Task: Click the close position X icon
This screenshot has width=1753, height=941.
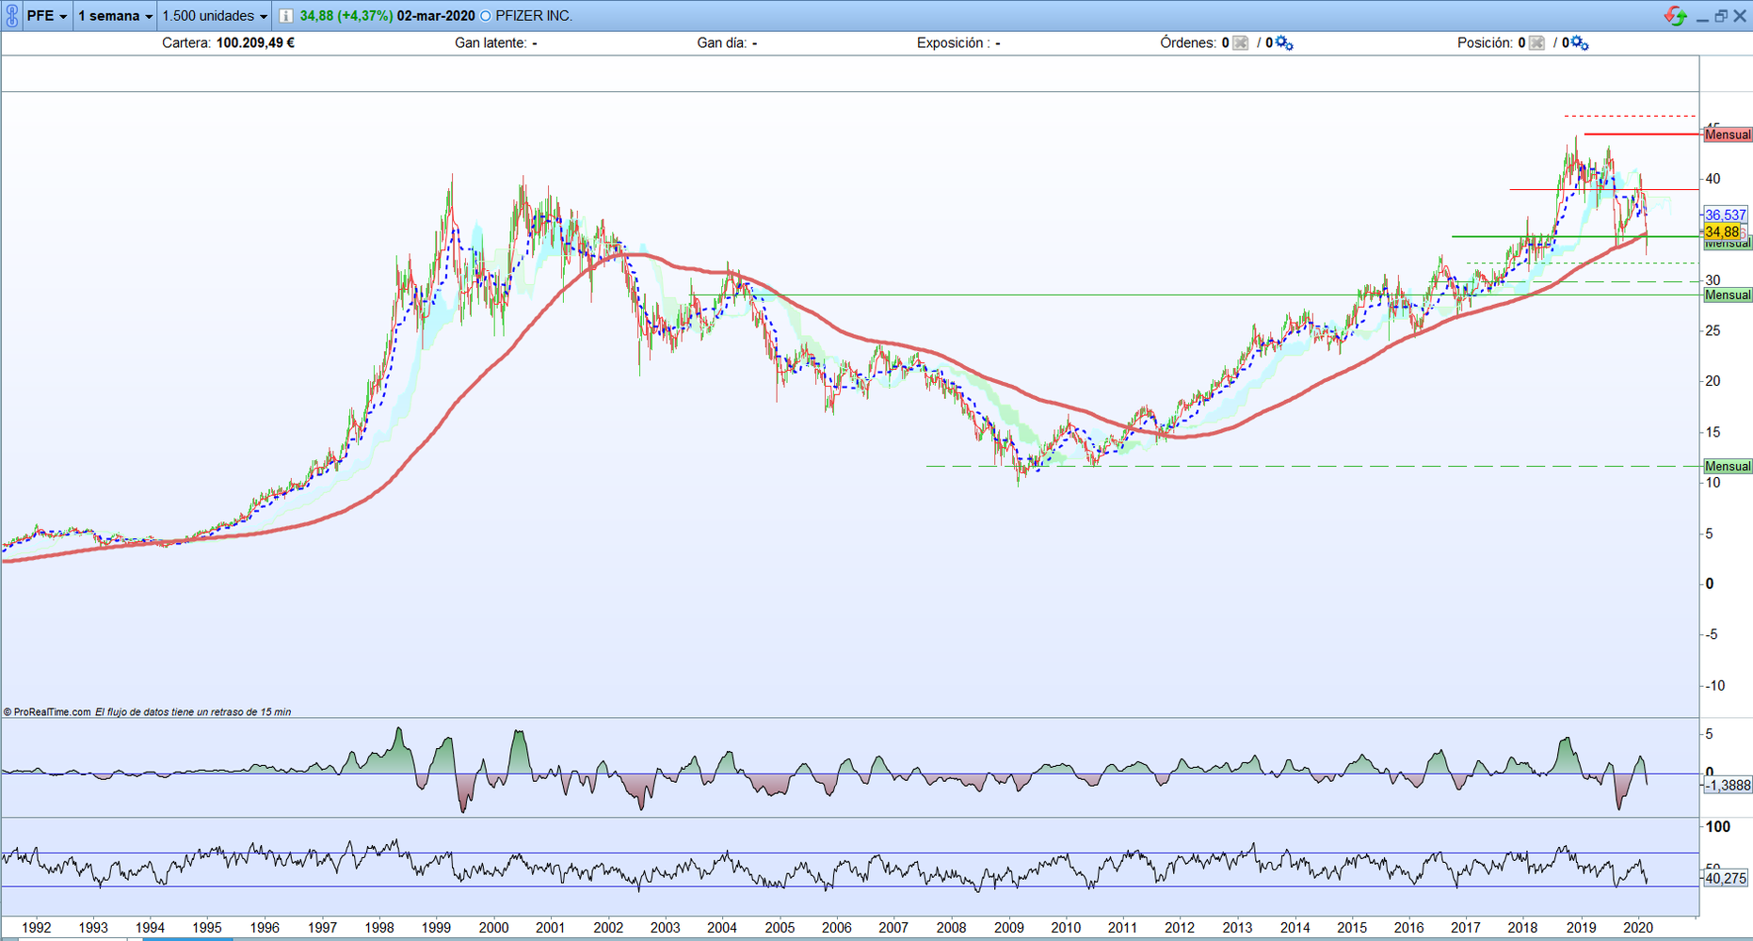Action: pyautogui.click(x=1536, y=43)
